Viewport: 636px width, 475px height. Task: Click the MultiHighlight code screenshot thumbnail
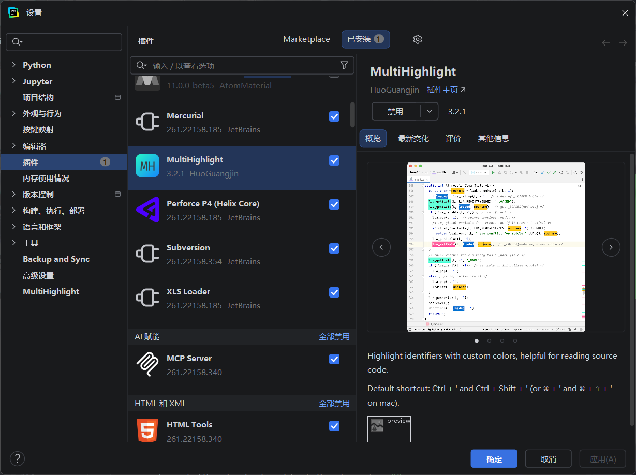[x=496, y=247]
